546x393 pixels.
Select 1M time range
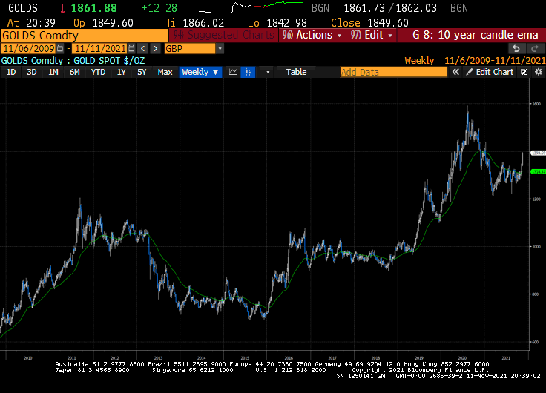[x=53, y=72]
